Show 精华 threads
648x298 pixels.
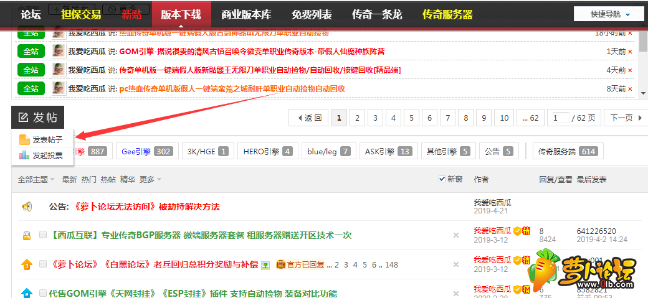click(128, 180)
